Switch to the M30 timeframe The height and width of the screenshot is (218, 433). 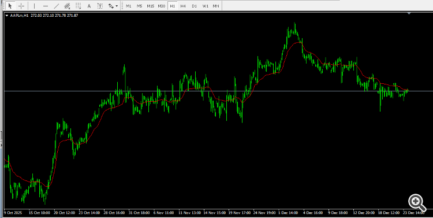[162, 6]
